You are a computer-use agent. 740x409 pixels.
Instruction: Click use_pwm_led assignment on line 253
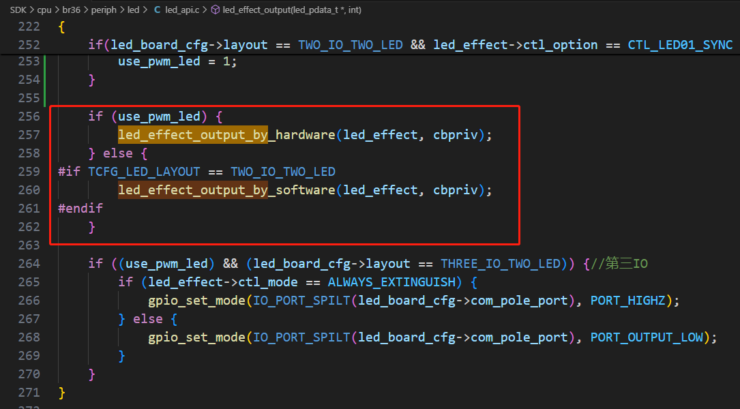(159, 61)
